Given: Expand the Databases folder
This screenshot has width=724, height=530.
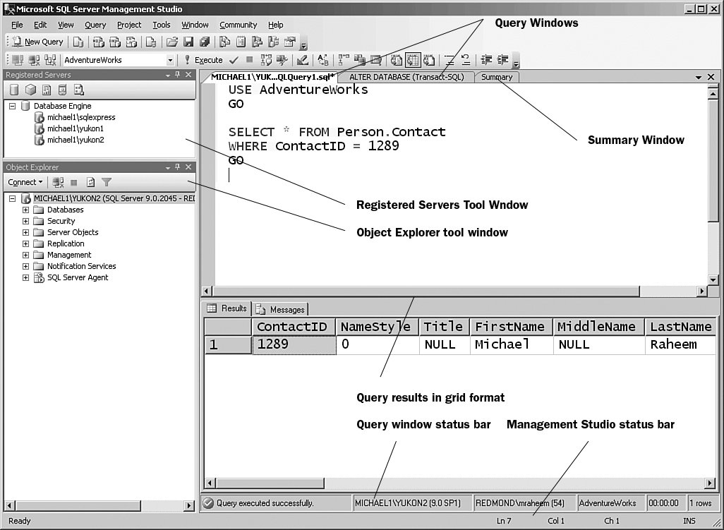Looking at the screenshot, I should [x=26, y=210].
